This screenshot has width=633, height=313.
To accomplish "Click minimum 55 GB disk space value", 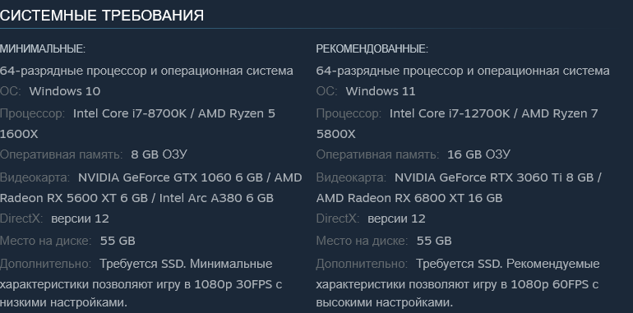I will point(118,242).
